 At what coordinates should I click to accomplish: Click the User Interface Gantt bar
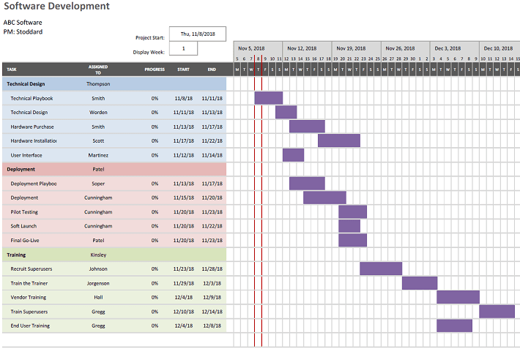pos(293,155)
